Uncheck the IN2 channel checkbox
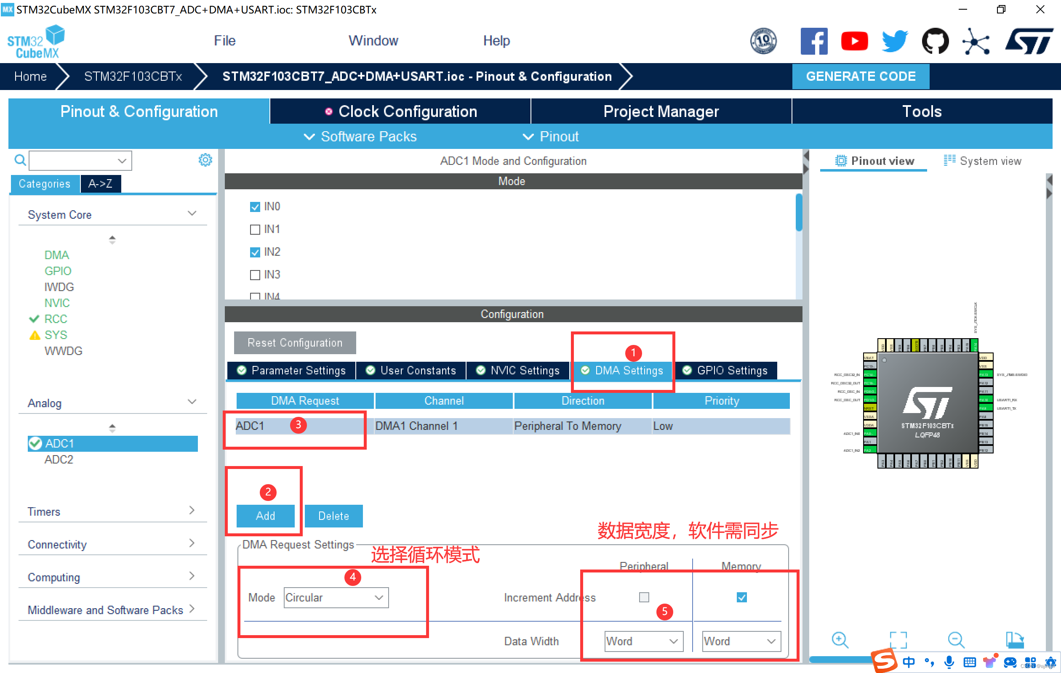Image resolution: width=1061 pixels, height=673 pixels. click(255, 252)
